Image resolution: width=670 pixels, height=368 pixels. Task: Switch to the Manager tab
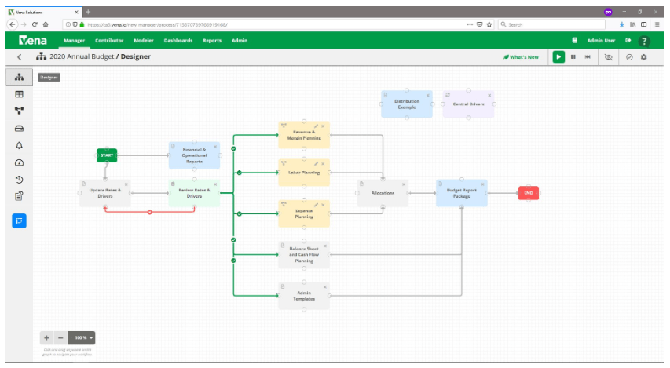[75, 41]
